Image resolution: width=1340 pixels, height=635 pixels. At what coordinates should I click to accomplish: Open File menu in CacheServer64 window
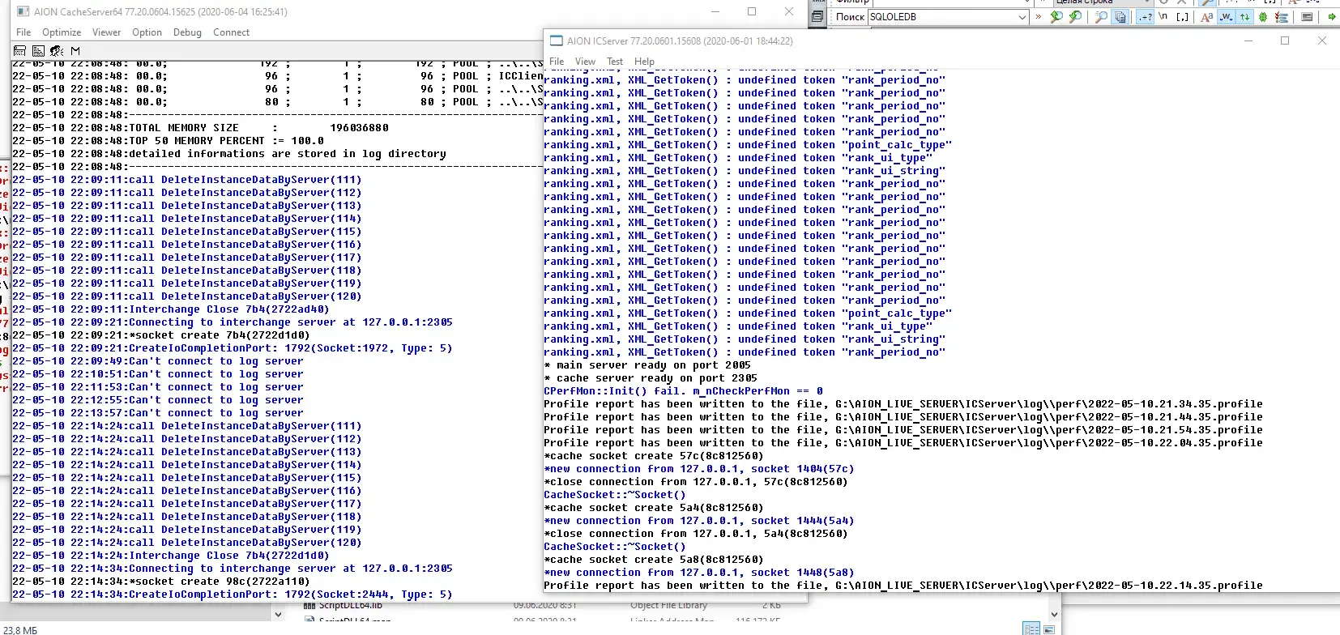pos(23,32)
